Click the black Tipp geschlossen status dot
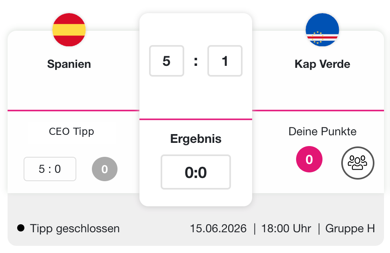The width and height of the screenshot is (390, 253). 21,228
